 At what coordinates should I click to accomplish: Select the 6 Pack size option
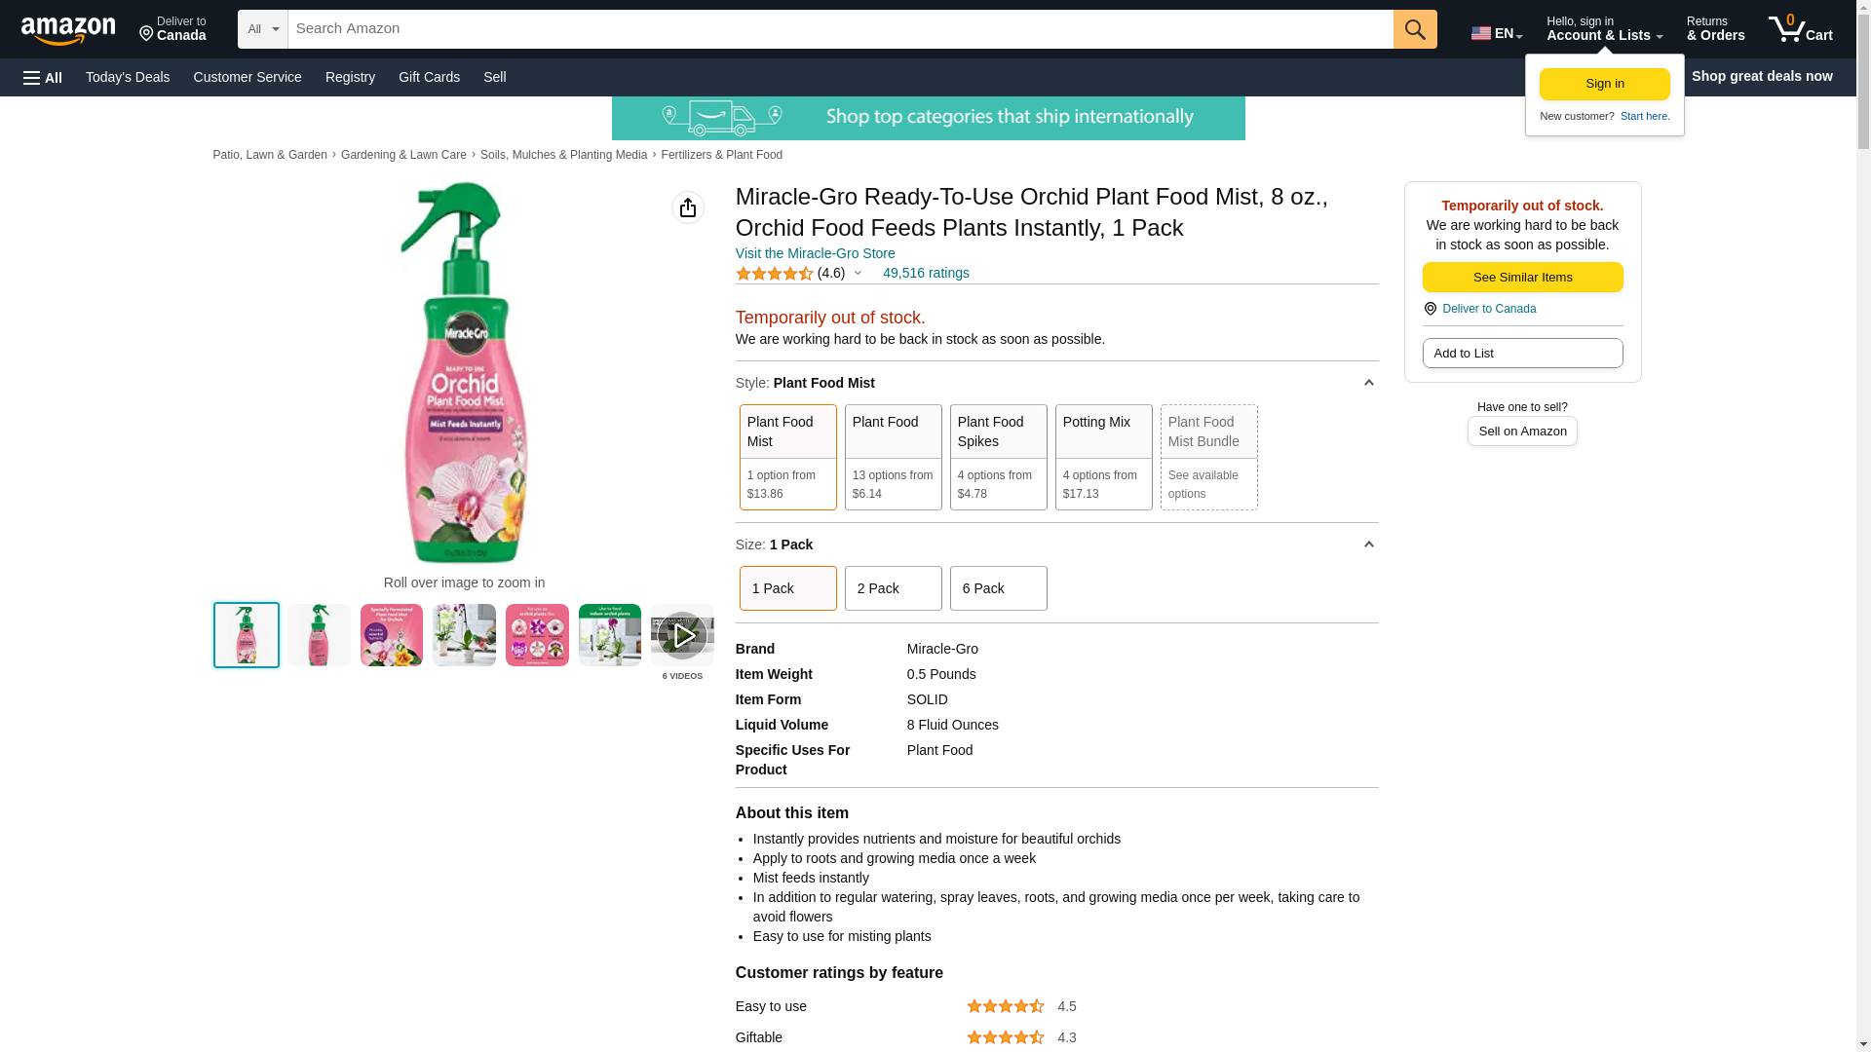pos(998,588)
